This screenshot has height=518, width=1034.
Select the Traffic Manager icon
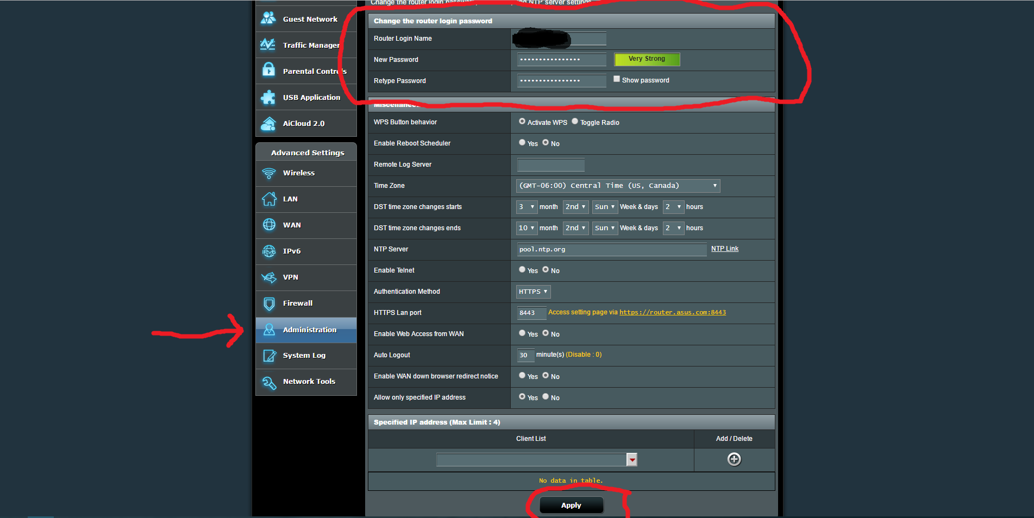tap(268, 45)
